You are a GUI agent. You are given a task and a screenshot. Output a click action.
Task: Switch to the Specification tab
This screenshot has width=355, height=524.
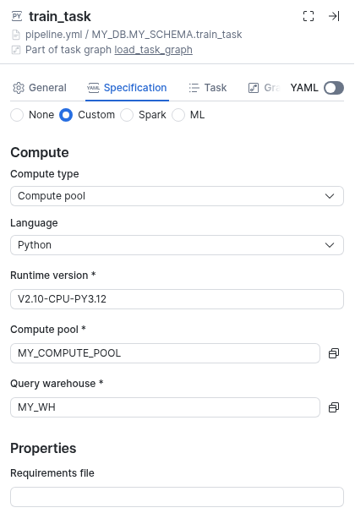(x=127, y=88)
